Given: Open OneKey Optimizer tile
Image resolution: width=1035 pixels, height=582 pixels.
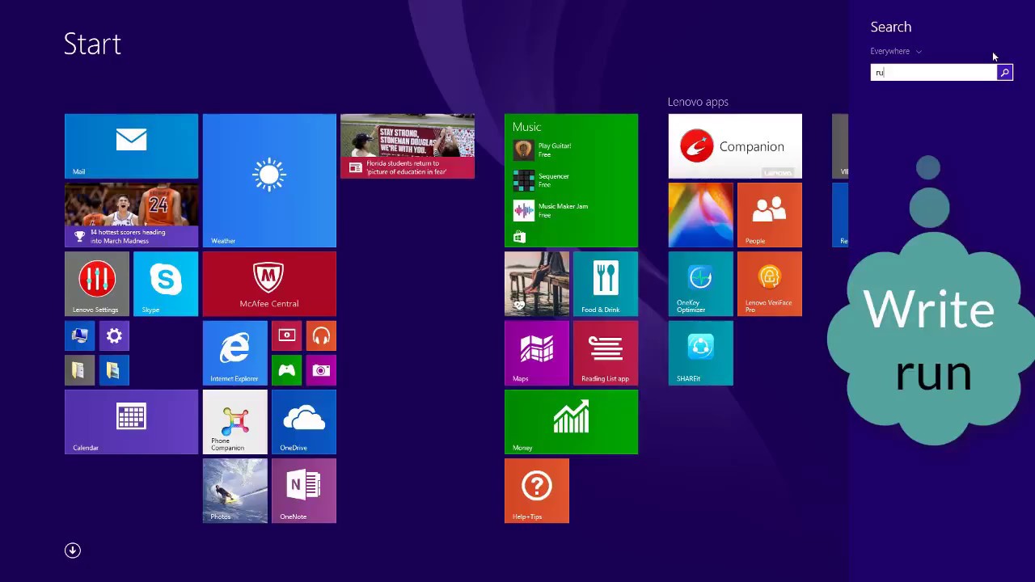Looking at the screenshot, I should click(x=701, y=284).
